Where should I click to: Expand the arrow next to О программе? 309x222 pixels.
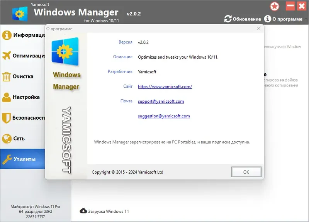(306, 19)
